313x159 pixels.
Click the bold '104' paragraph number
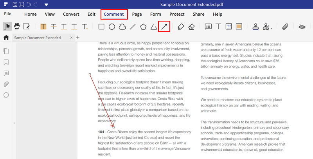click(x=101, y=132)
